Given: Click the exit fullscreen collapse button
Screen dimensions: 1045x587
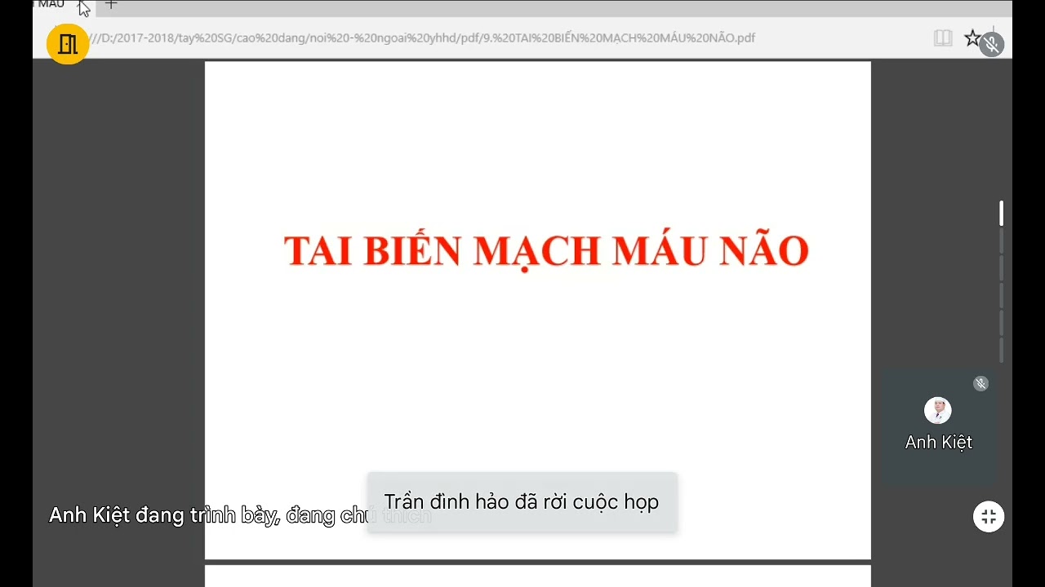Looking at the screenshot, I should click(989, 516).
